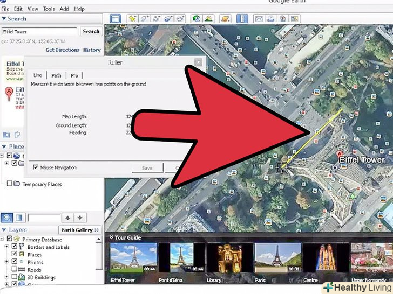This screenshot has height=294, width=393.
Task: Click the Search button
Action: click(91, 31)
